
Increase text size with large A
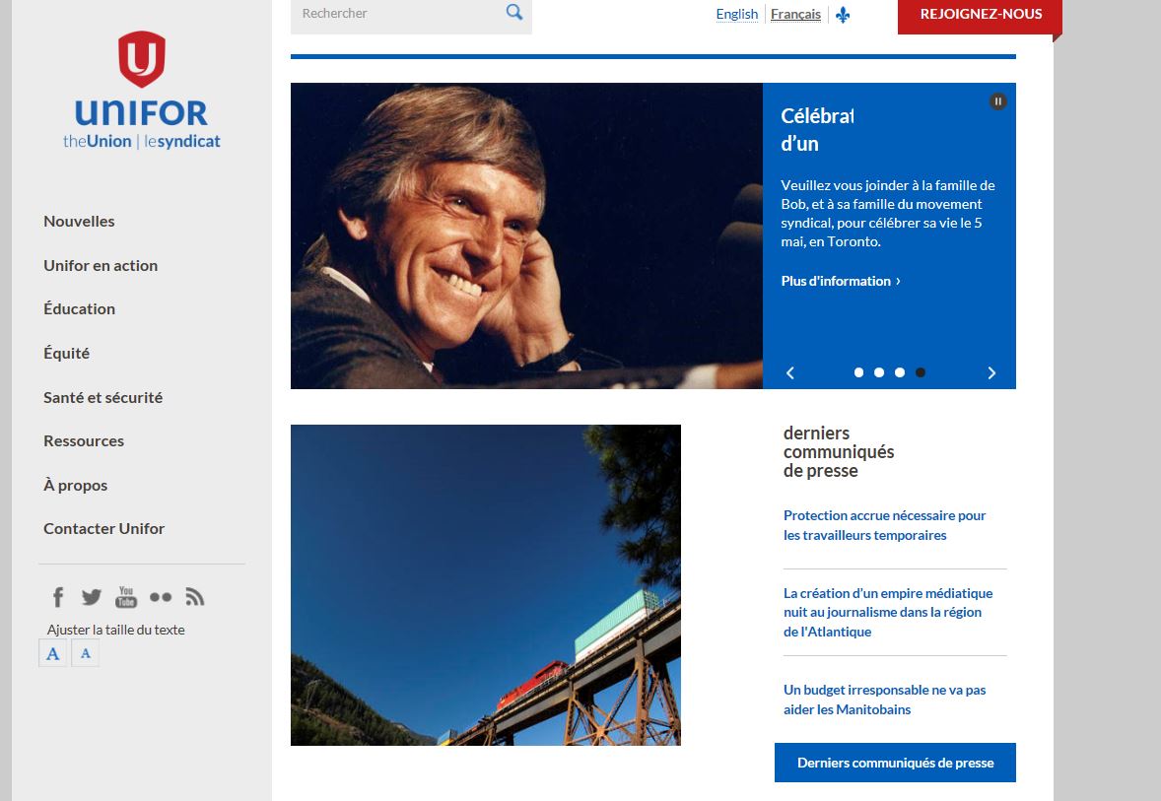(52, 653)
